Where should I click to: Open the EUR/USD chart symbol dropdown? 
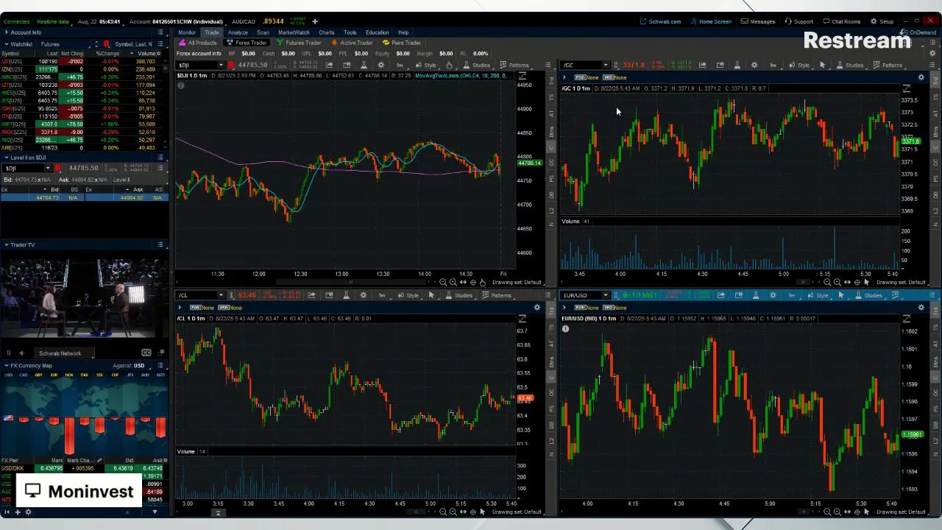(x=605, y=295)
